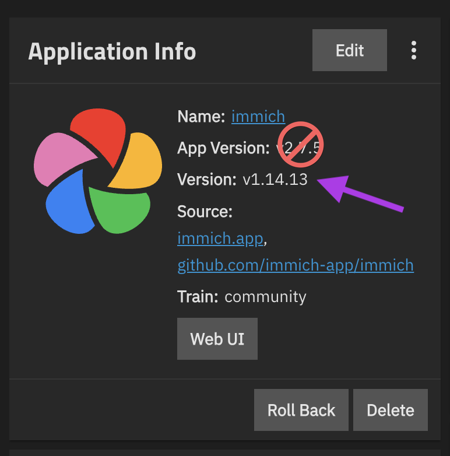Open the immich.app source link
Viewport: 450px width, 456px height.
[x=222, y=238]
